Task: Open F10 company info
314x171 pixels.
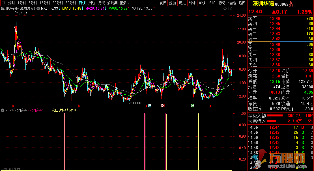Action: point(212,3)
